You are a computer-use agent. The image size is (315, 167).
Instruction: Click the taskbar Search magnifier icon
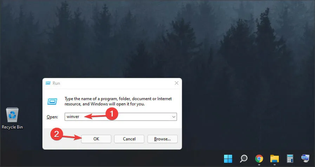(x=243, y=159)
